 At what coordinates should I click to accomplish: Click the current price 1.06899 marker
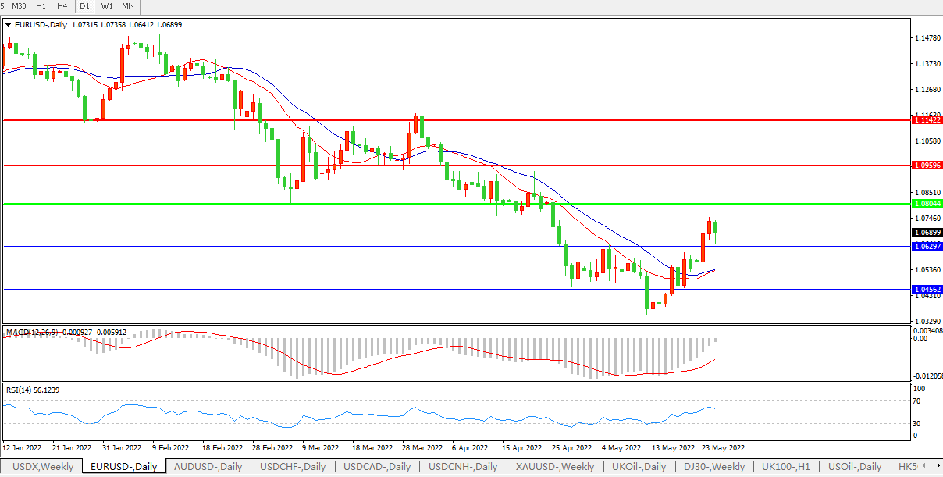coord(927,233)
